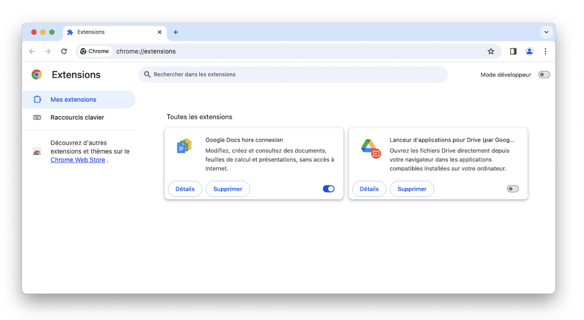Open Raccourcis clavier in sidebar

point(79,118)
